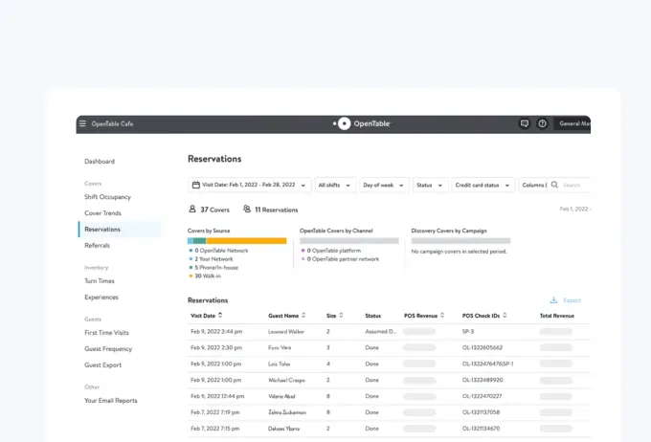Screen dimensions: 651x442
Task: Click the Status column header
Action: pyautogui.click(x=372, y=316)
